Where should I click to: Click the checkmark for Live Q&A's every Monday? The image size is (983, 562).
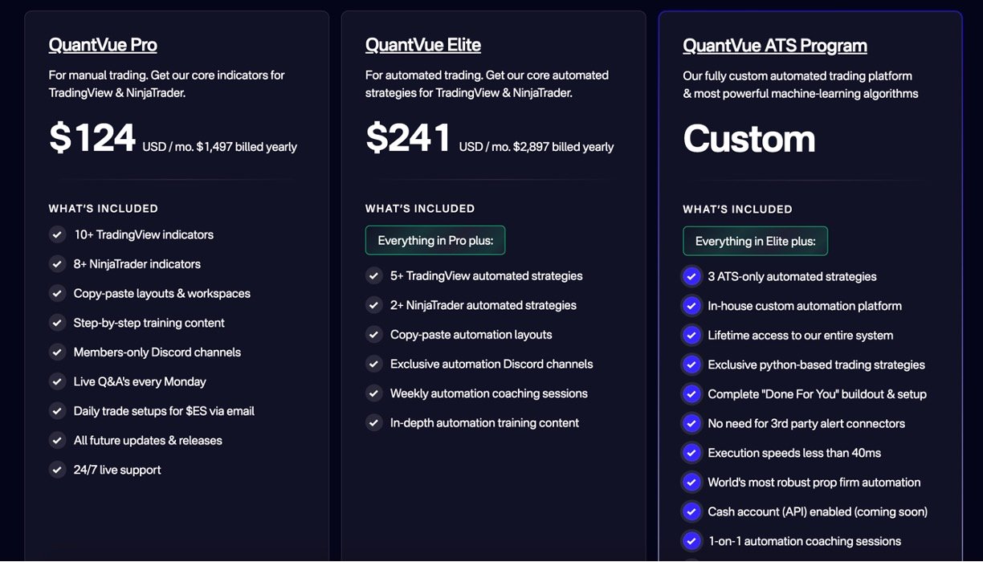coord(57,381)
